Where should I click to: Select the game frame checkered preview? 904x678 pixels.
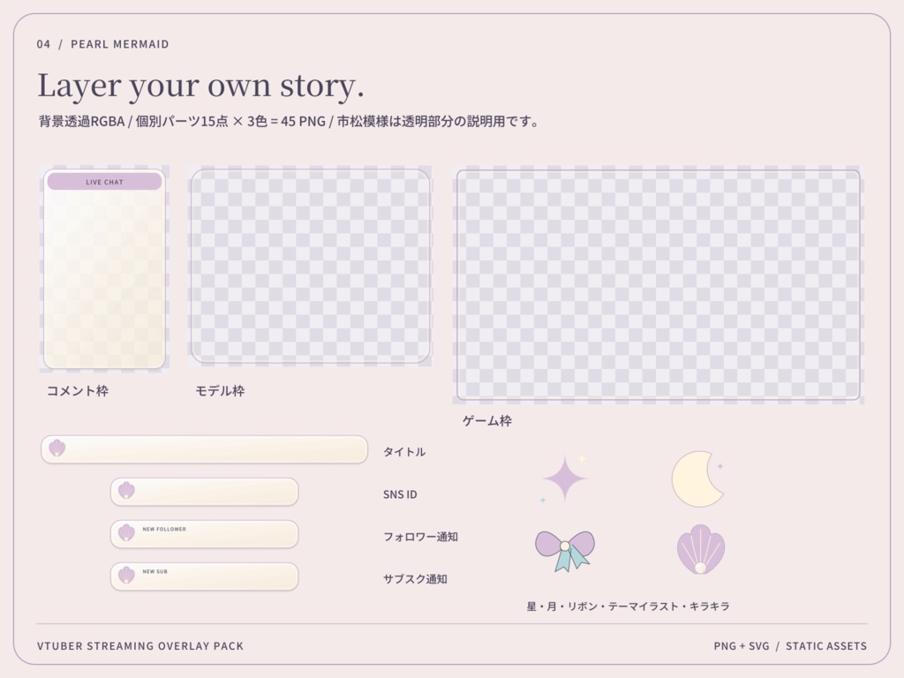click(x=658, y=285)
